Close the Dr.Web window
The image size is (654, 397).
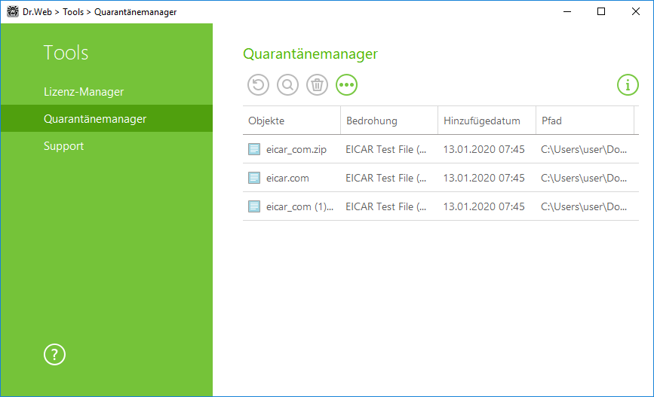636,11
